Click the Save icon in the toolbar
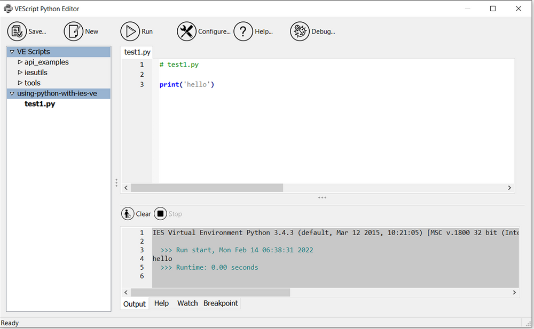Image resolution: width=534 pixels, height=329 pixels. [x=17, y=31]
